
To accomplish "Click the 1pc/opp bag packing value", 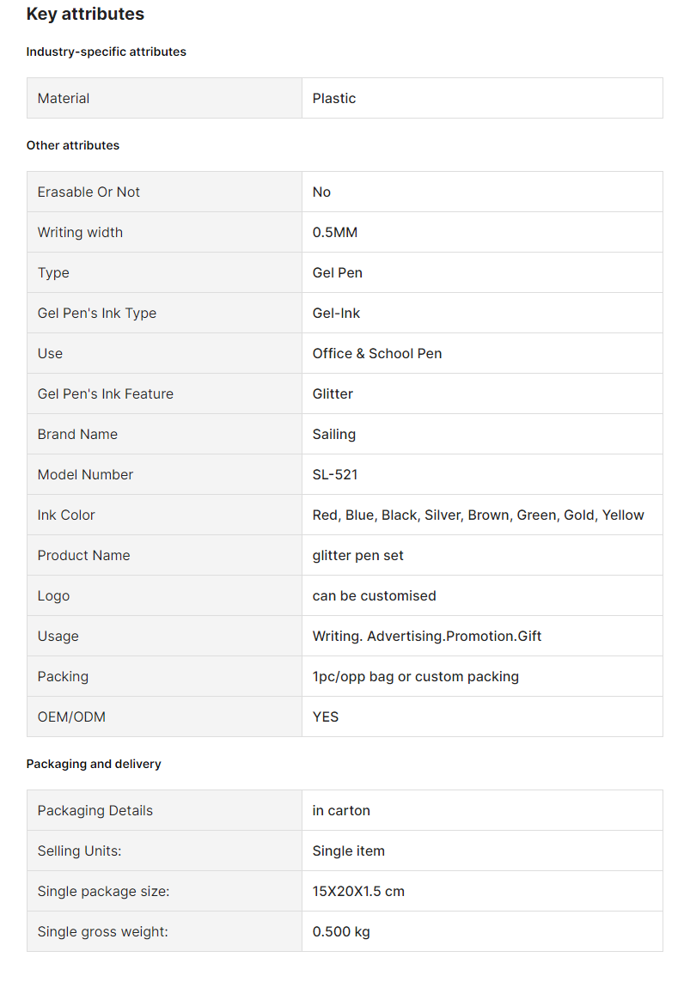I will (415, 677).
